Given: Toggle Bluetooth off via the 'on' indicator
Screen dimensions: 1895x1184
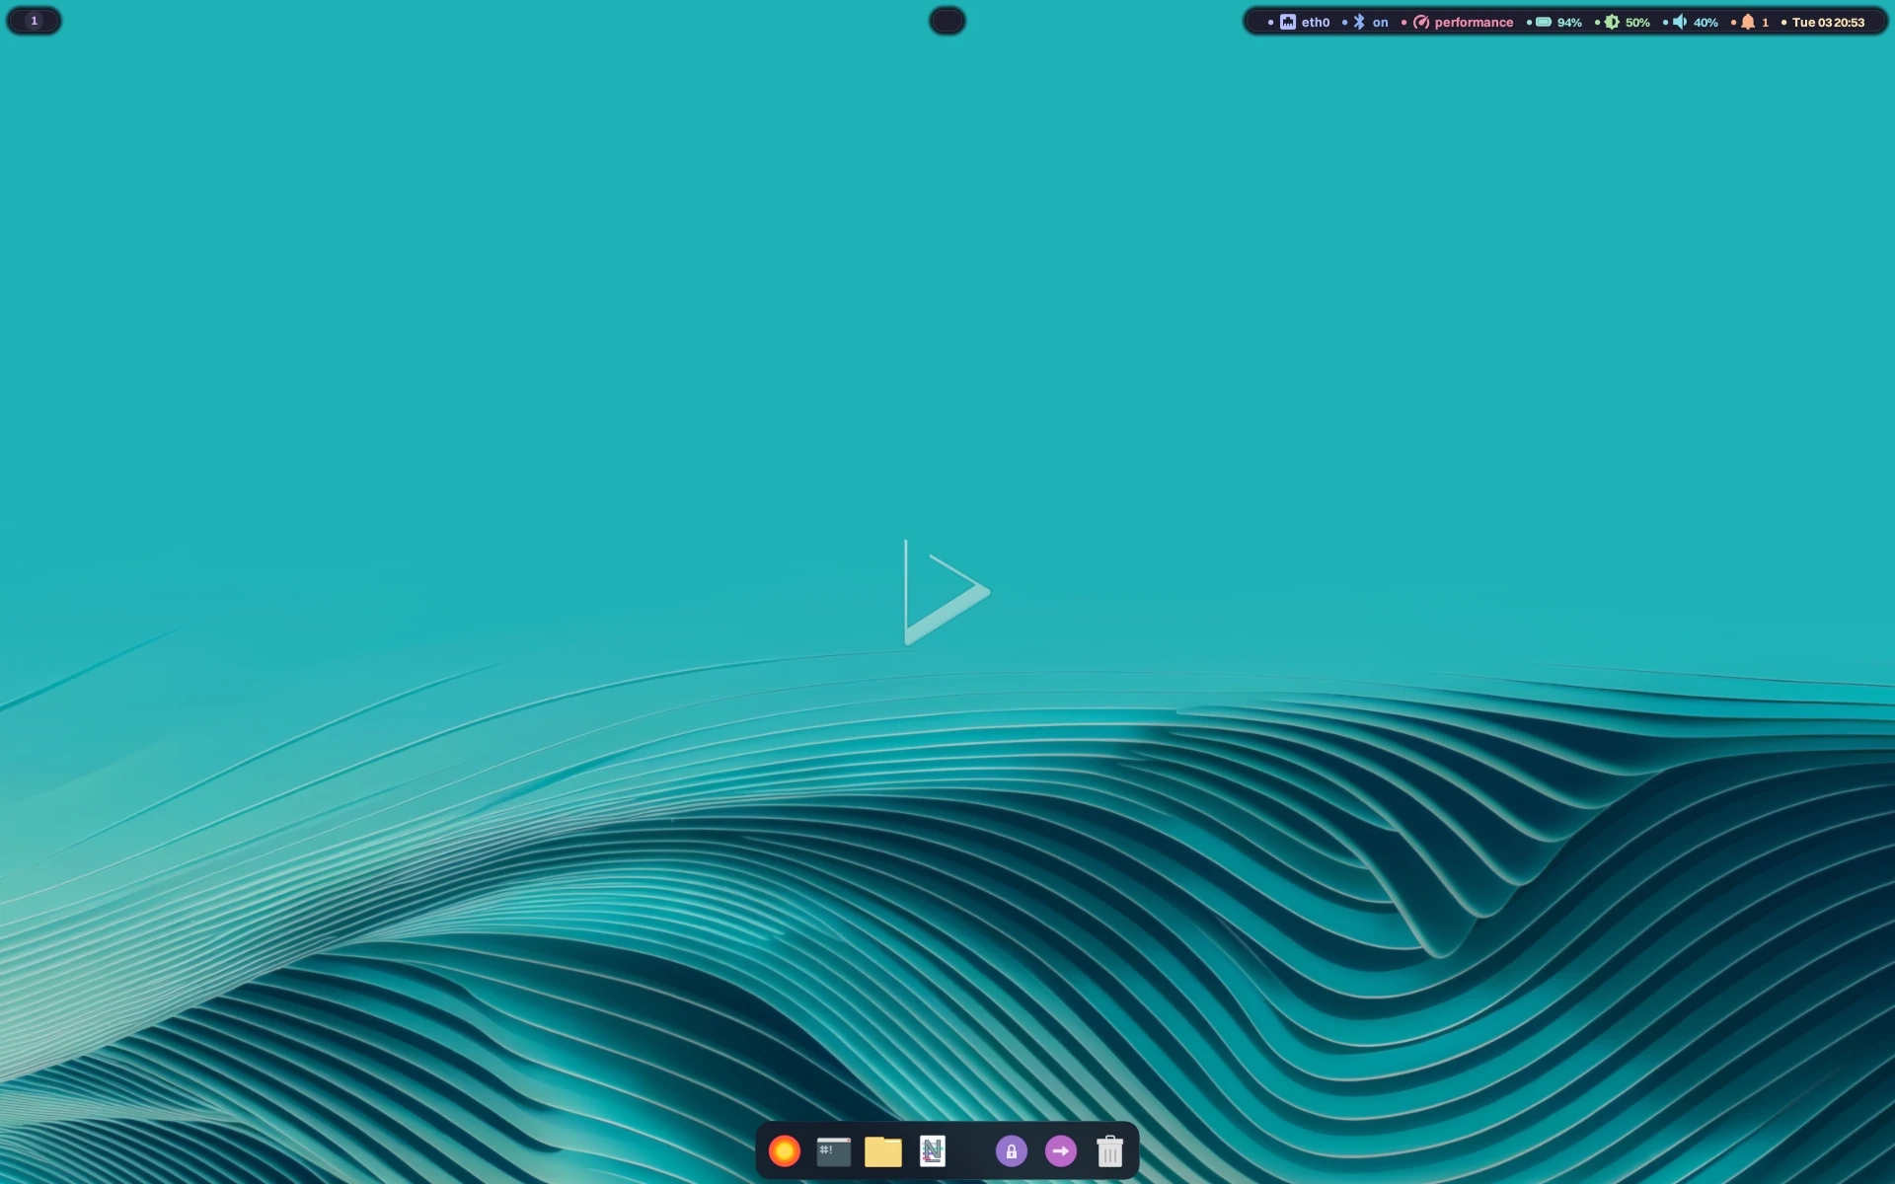Looking at the screenshot, I should click(x=1379, y=21).
